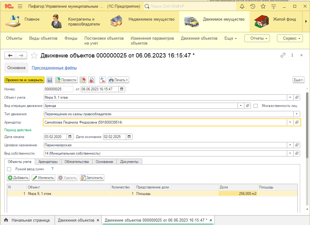Switch to the Основание tab
The height and width of the screenshot is (225, 310).
[104, 162]
